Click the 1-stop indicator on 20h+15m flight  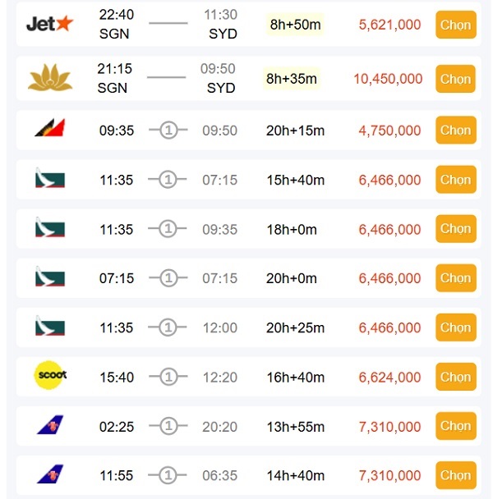tap(168, 130)
